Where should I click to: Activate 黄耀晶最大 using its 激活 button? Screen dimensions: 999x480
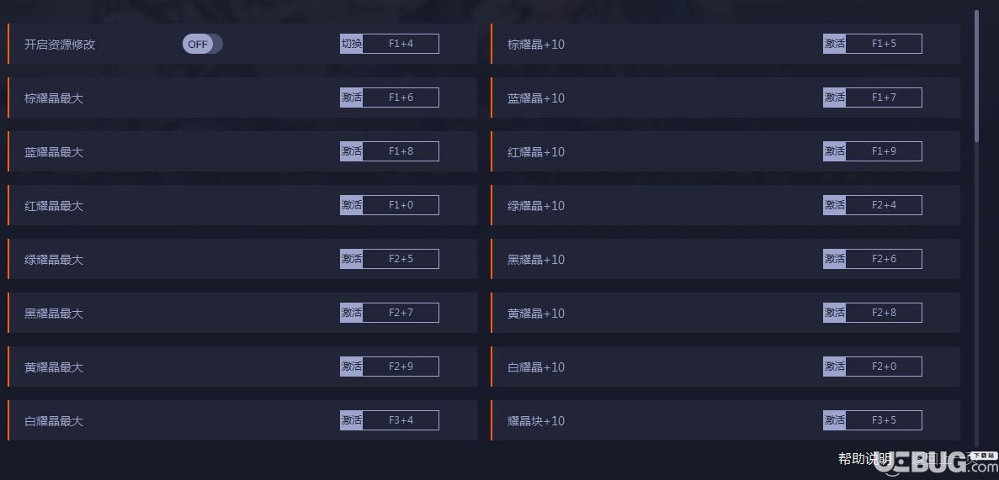point(351,367)
